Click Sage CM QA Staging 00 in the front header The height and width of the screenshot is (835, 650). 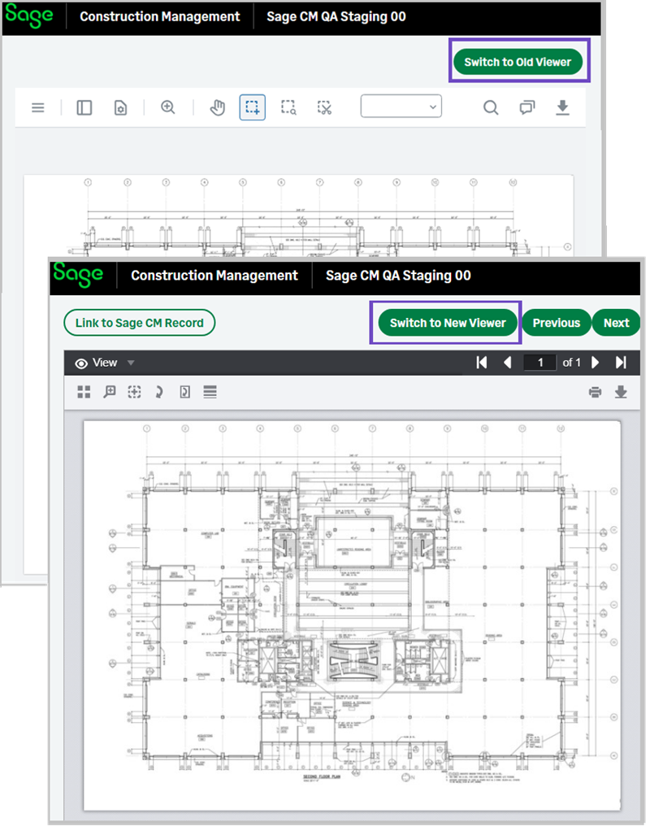(x=398, y=276)
